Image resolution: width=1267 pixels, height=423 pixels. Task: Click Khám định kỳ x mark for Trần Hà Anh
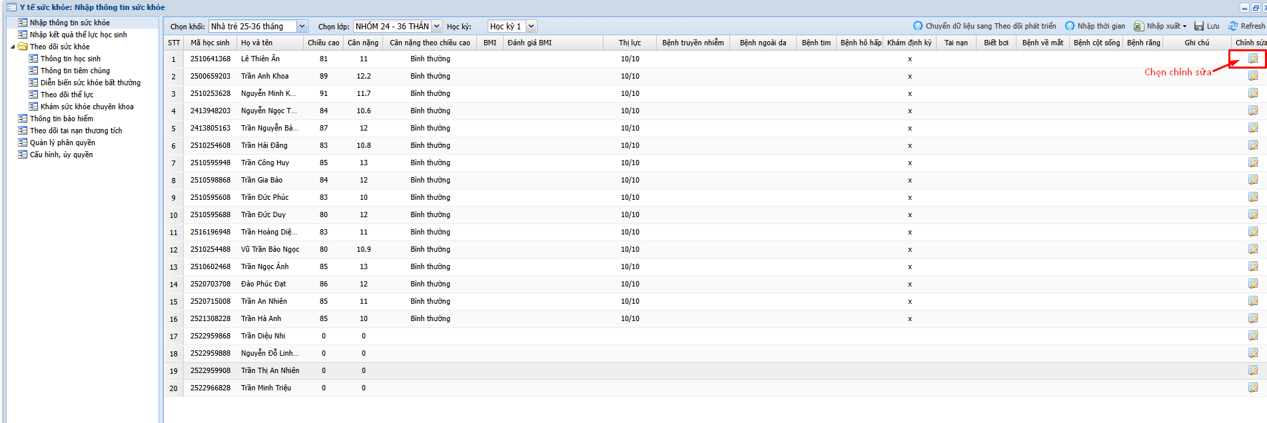click(910, 319)
